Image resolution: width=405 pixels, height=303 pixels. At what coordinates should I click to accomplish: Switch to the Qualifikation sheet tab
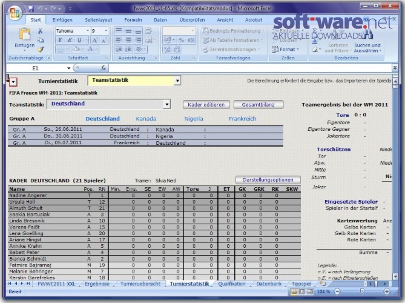[x=232, y=284]
